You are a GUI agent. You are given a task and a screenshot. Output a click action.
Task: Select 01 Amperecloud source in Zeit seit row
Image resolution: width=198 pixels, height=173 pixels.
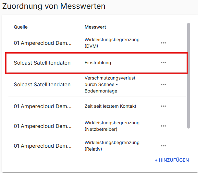pyautogui.click(x=43, y=106)
